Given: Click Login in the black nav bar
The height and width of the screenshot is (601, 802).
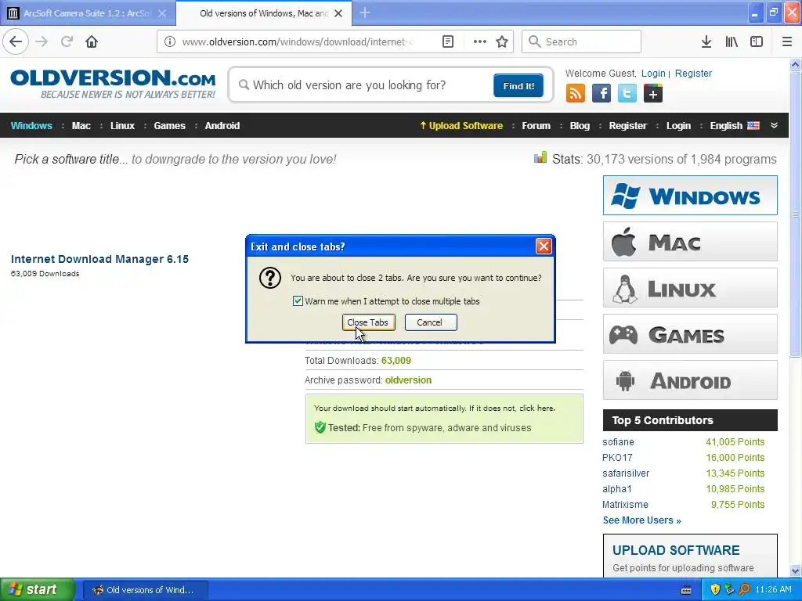Looking at the screenshot, I should click(x=678, y=126).
